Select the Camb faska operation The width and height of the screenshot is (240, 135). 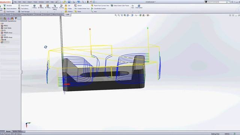6,28
